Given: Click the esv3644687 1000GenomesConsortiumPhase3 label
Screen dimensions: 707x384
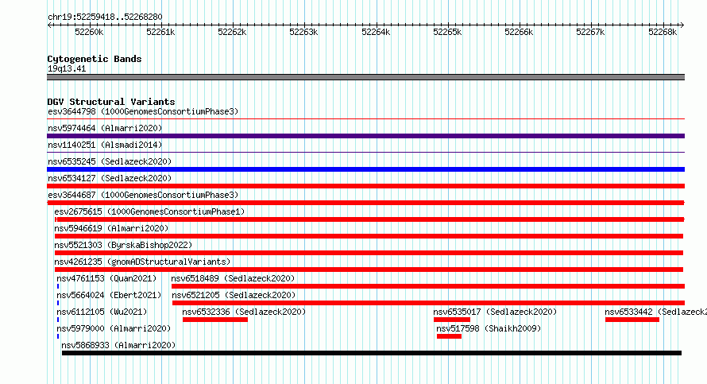Looking at the screenshot, I should coord(143,195).
